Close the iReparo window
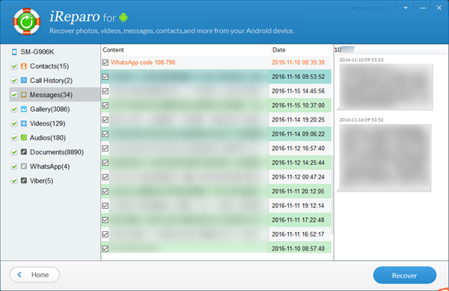Image resolution: width=449 pixels, height=291 pixels. (x=439, y=8)
